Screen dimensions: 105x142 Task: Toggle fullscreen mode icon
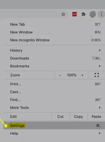coord(97,75)
